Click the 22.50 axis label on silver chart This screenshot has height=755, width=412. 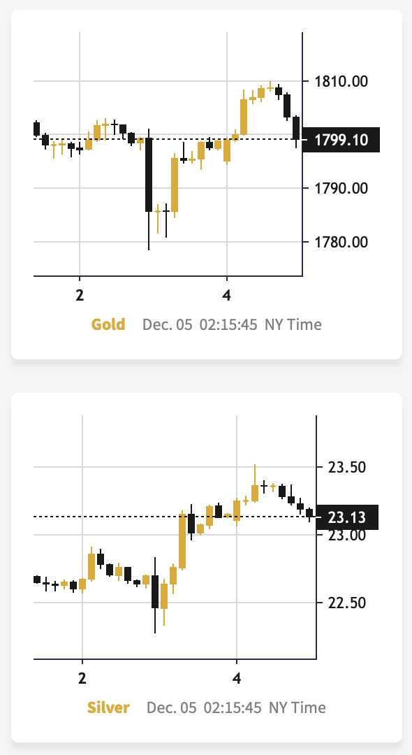[x=346, y=603]
